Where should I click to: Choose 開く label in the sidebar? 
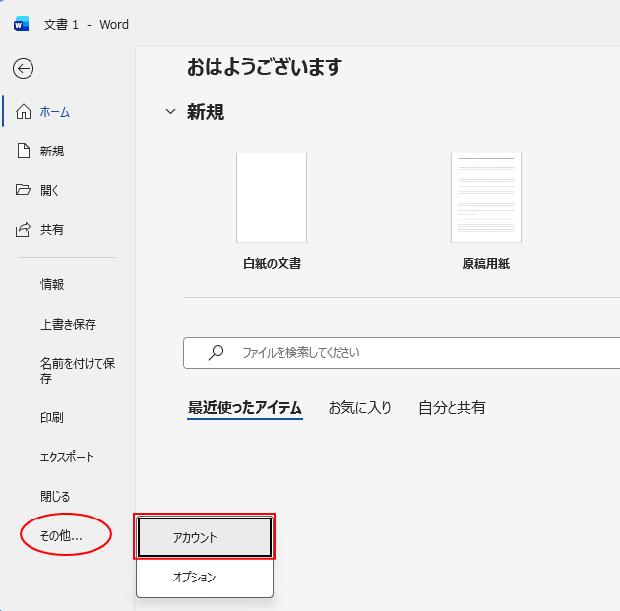(50, 190)
